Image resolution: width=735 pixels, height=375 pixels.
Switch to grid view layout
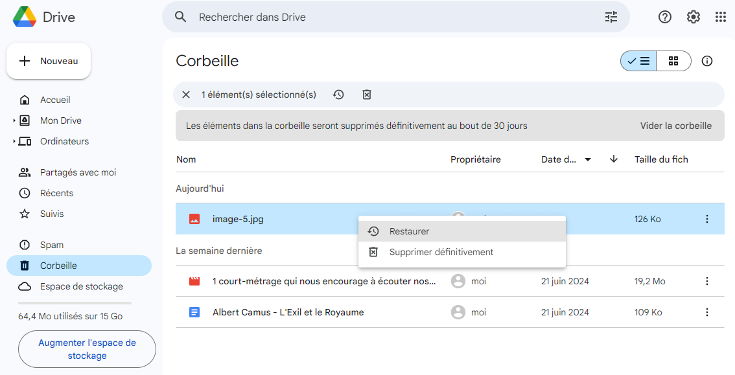tap(673, 61)
